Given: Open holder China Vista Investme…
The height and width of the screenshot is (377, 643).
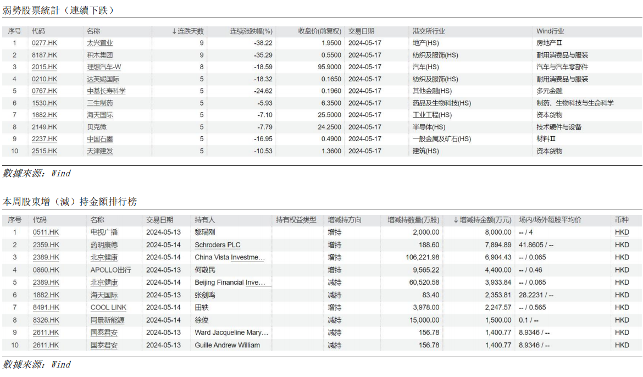Looking at the screenshot, I should 230,257.
